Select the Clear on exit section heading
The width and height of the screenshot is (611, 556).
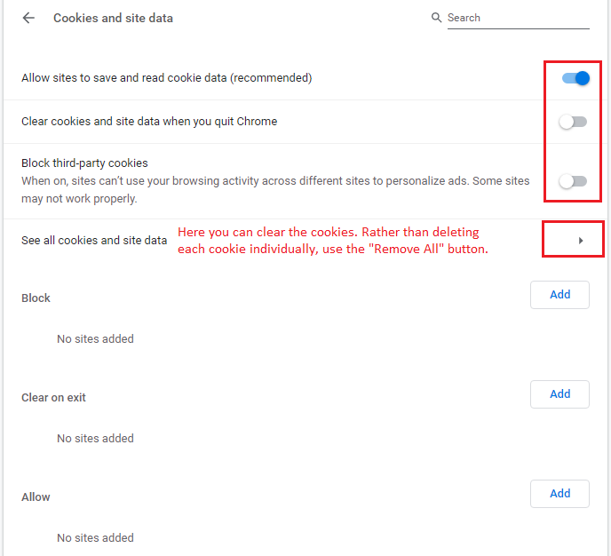click(53, 397)
